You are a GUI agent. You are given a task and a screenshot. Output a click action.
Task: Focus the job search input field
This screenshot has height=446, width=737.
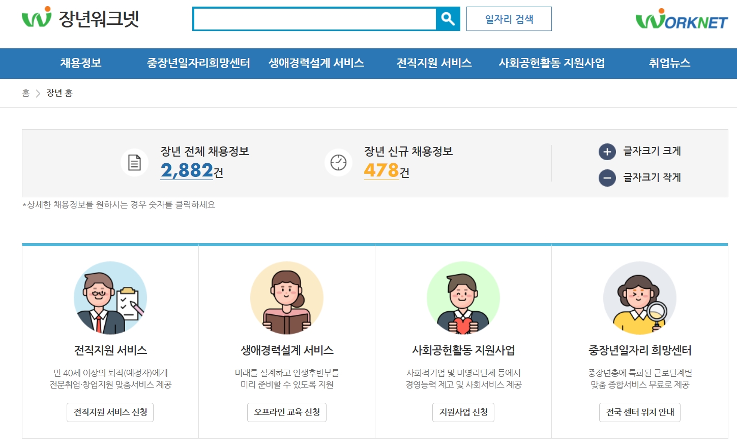tap(314, 19)
